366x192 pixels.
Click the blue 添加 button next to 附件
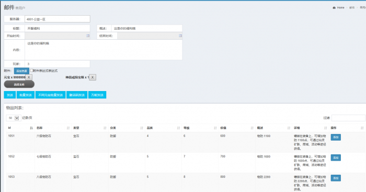coord(21,71)
